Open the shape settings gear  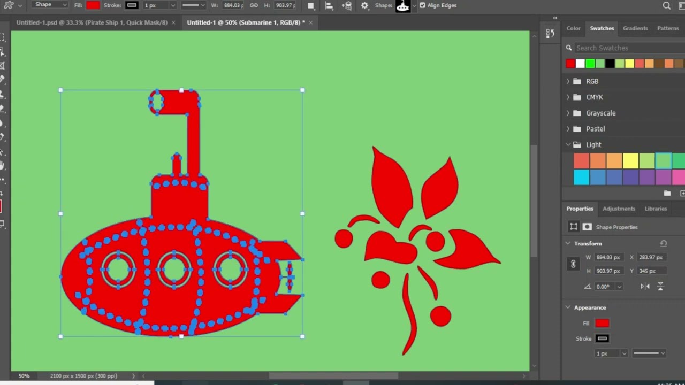point(365,5)
